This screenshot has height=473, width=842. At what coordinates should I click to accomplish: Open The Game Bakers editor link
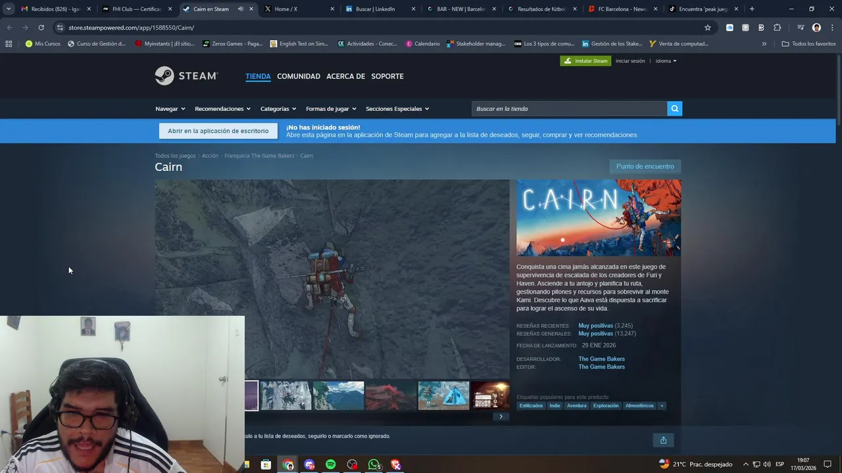pos(601,367)
